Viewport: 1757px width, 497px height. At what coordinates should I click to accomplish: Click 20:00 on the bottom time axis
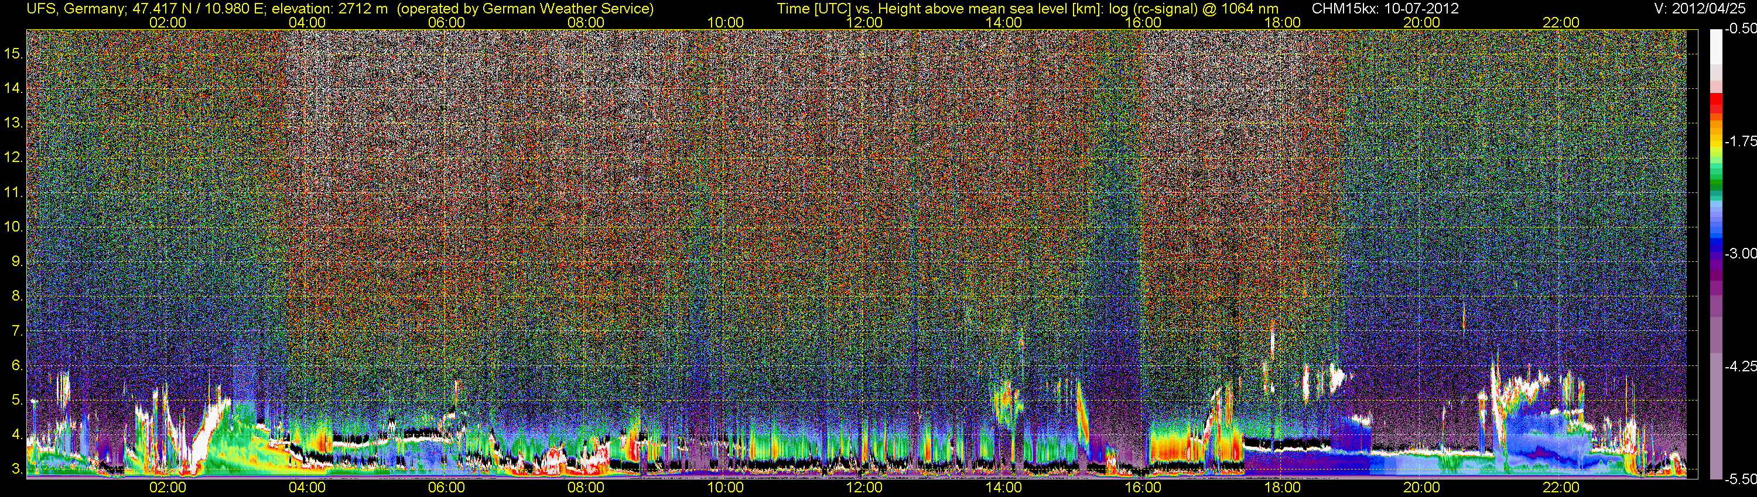coord(1421,488)
